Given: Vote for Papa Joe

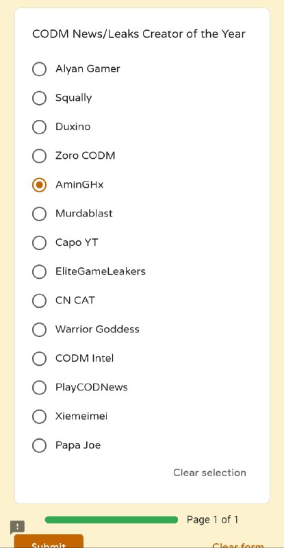Looking at the screenshot, I should pos(39,446).
